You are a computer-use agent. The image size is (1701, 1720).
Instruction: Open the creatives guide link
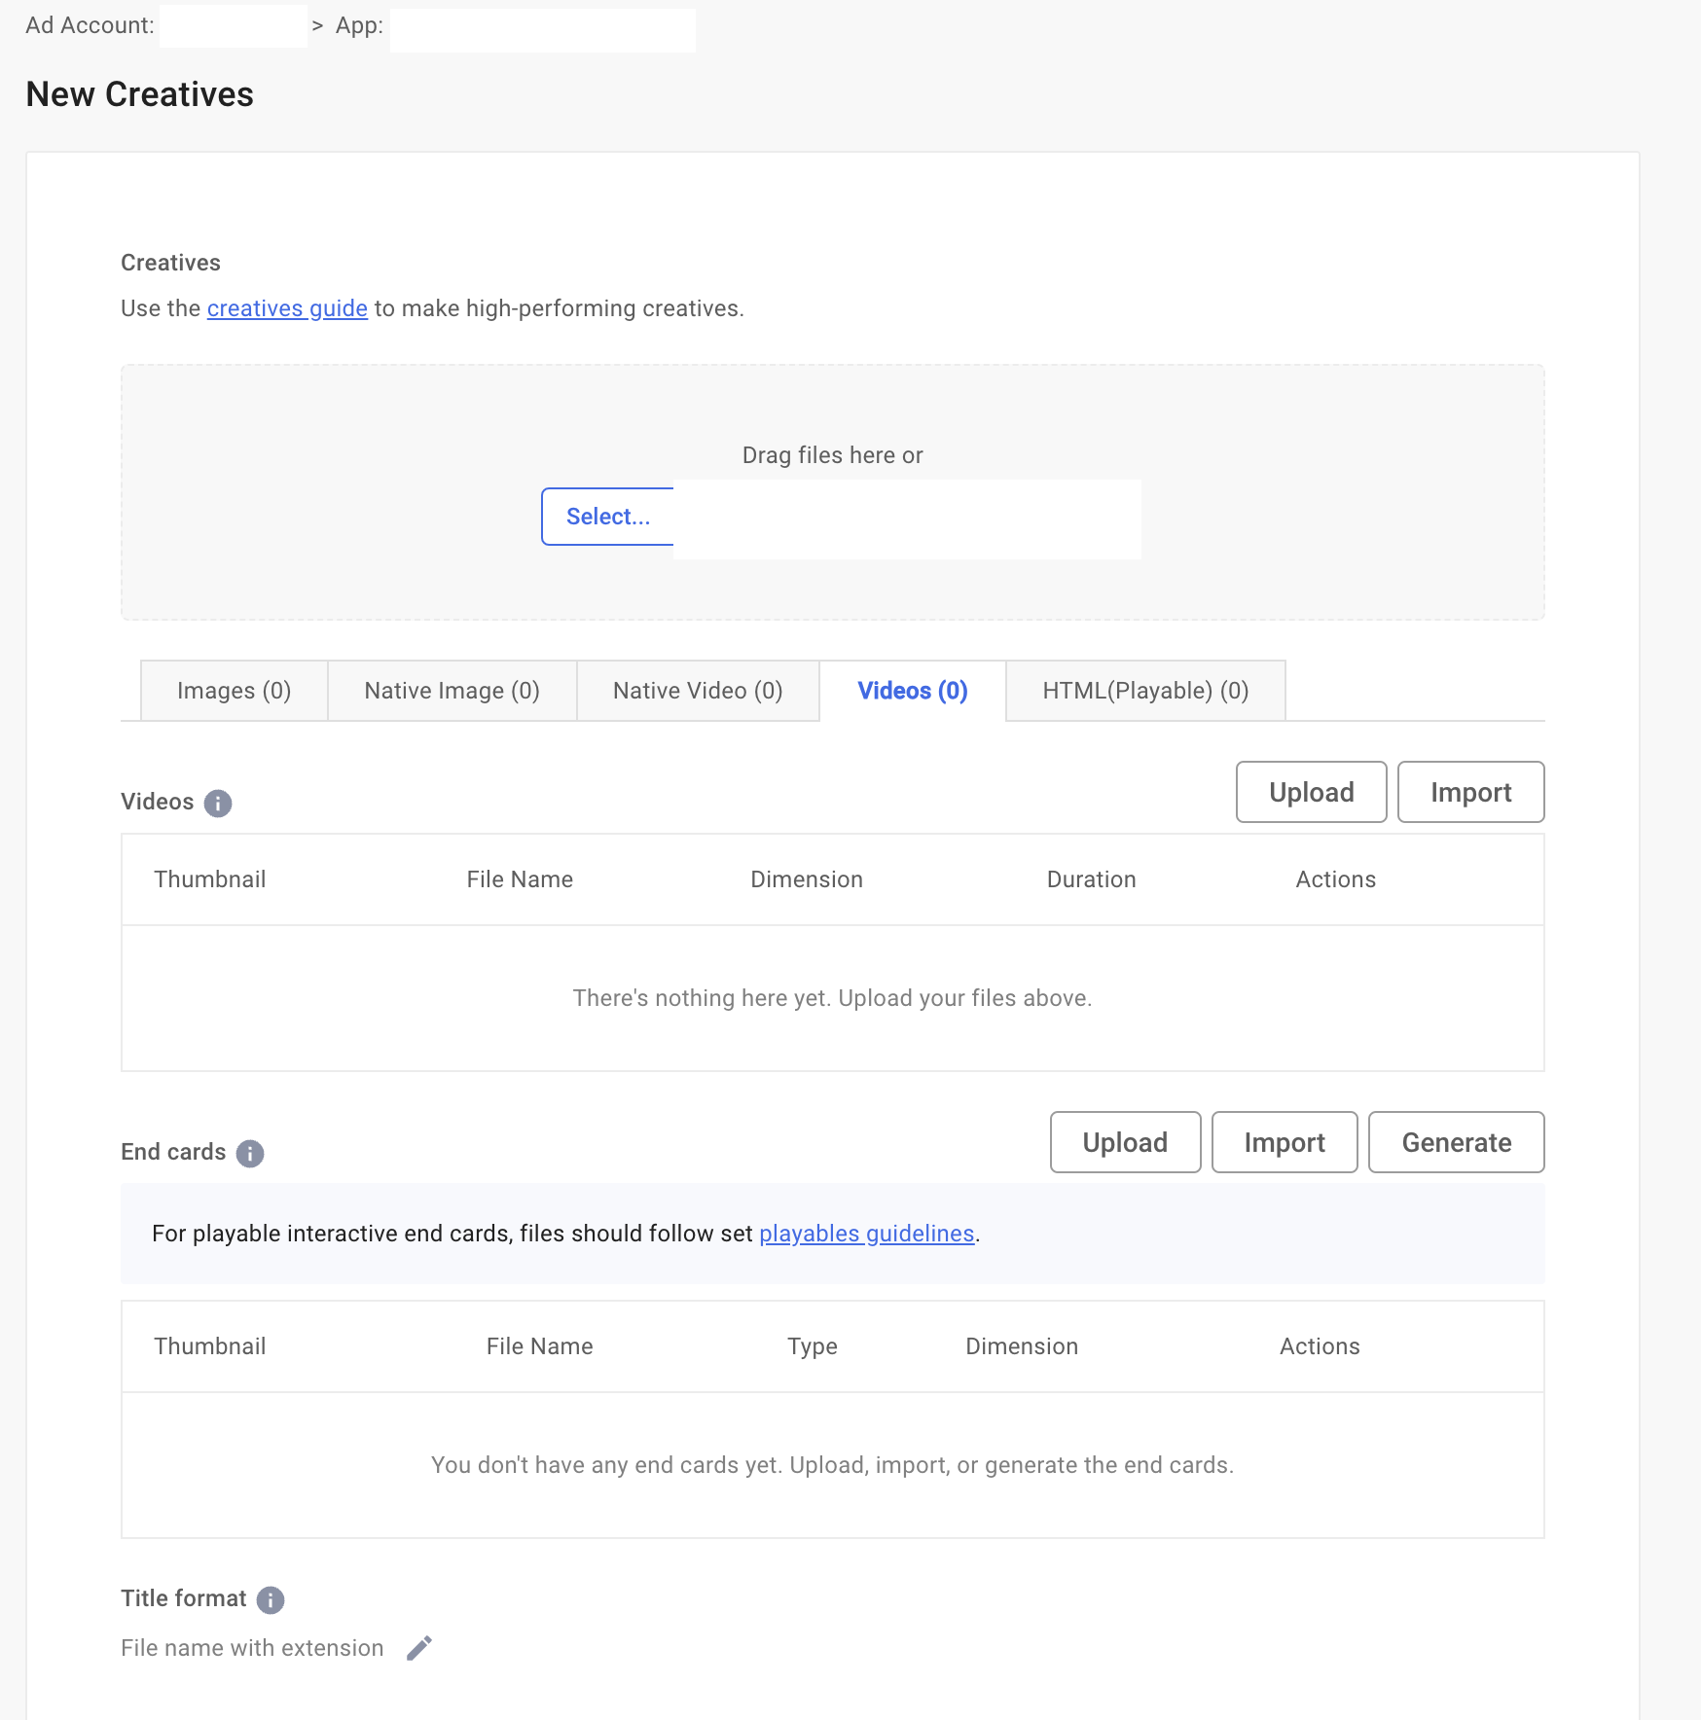pos(287,308)
